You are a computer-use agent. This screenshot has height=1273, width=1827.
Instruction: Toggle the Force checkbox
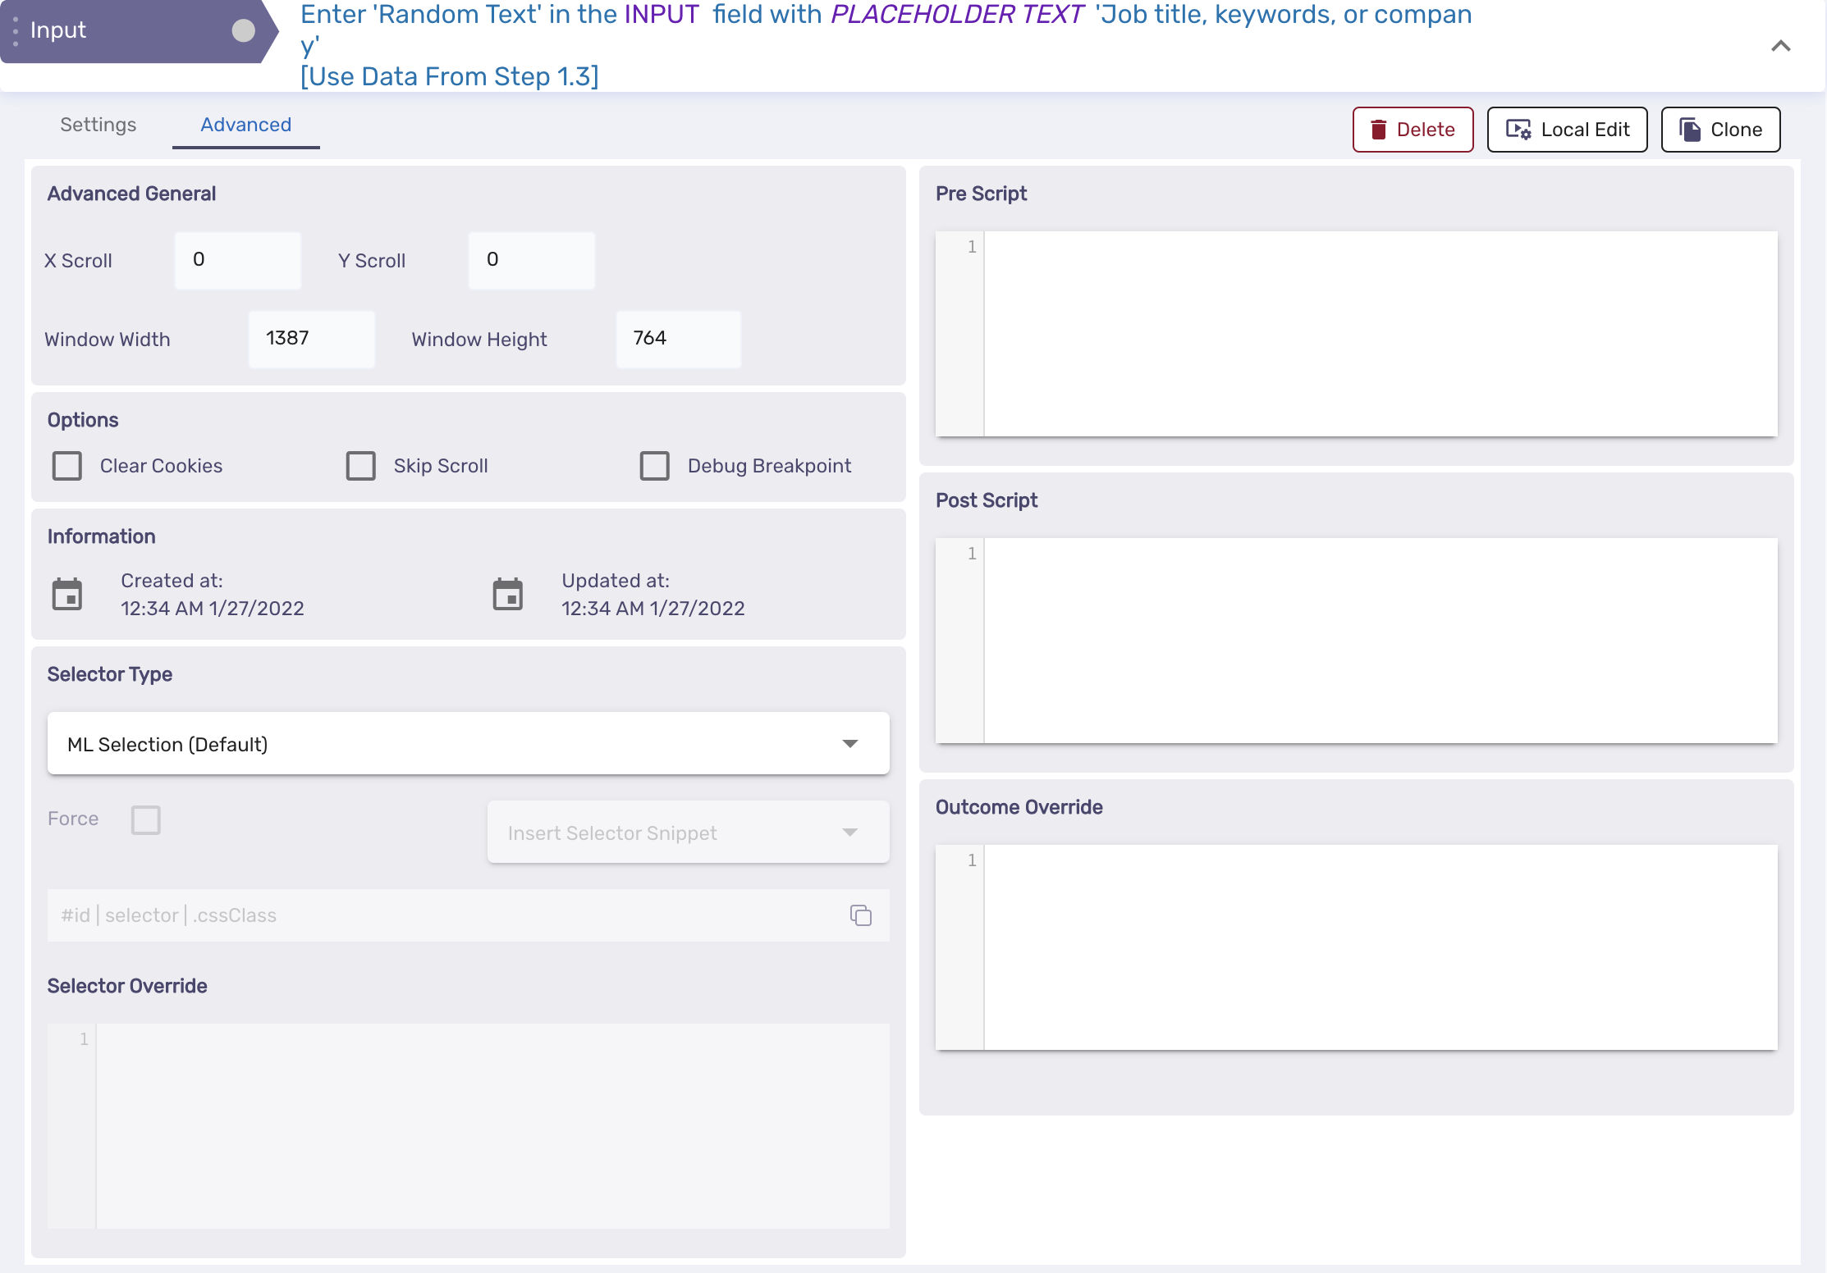coord(146,819)
